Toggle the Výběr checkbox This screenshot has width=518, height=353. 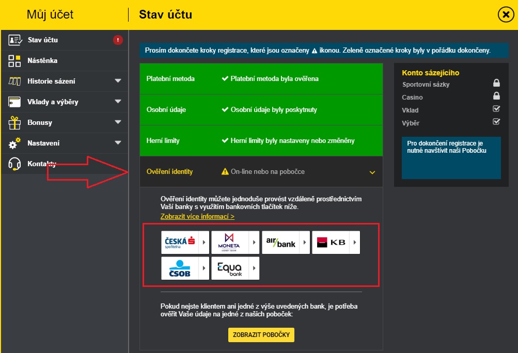coord(496,121)
